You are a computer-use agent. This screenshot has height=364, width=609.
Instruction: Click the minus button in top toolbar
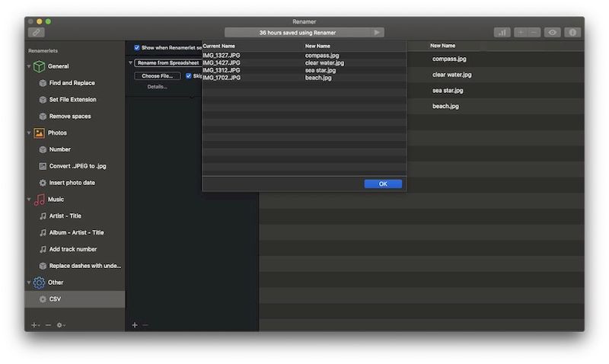coord(534,33)
